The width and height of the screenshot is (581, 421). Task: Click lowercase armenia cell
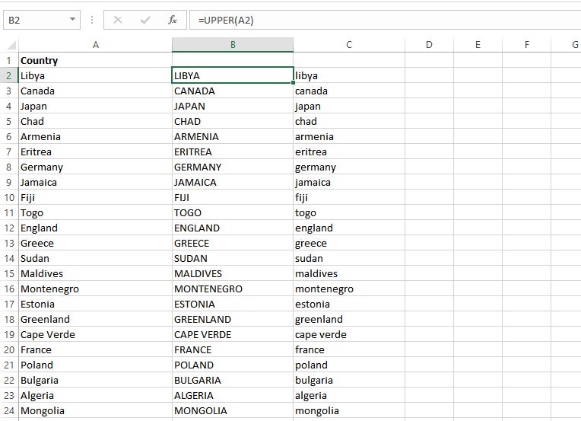pos(349,136)
